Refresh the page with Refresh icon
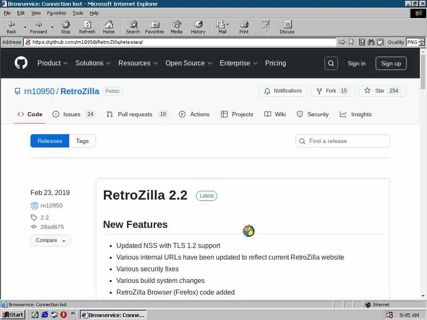Screen dimensions: 427x320 click(87, 27)
